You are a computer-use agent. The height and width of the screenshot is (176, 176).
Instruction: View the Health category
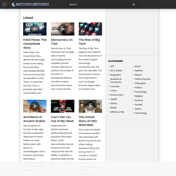(x=114, y=99)
